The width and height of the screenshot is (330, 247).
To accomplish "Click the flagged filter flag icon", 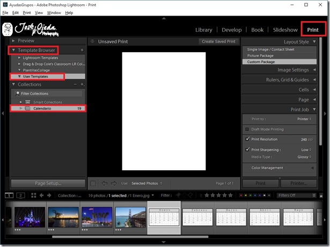I will pyautogui.click(x=179, y=195).
